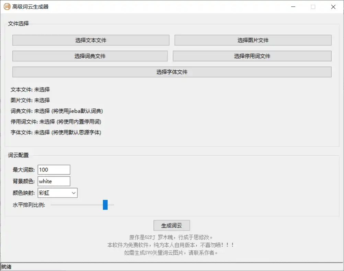Generate the word cloud with 生成词云
Screen dimensions: 344x271
click(x=172, y=225)
